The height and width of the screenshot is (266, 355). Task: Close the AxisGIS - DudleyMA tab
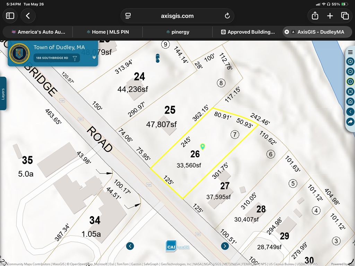[x=287, y=32]
